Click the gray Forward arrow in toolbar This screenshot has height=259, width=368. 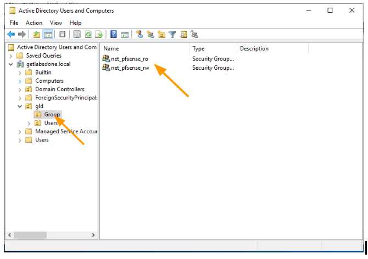[x=22, y=35]
